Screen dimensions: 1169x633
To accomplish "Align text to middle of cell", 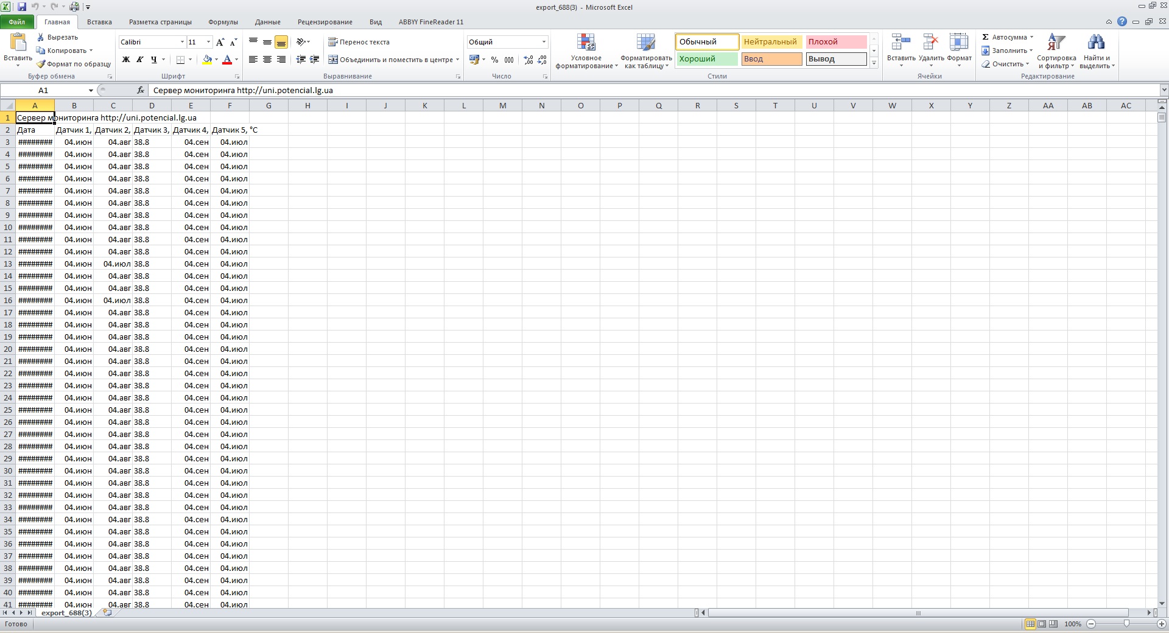I will [x=267, y=42].
